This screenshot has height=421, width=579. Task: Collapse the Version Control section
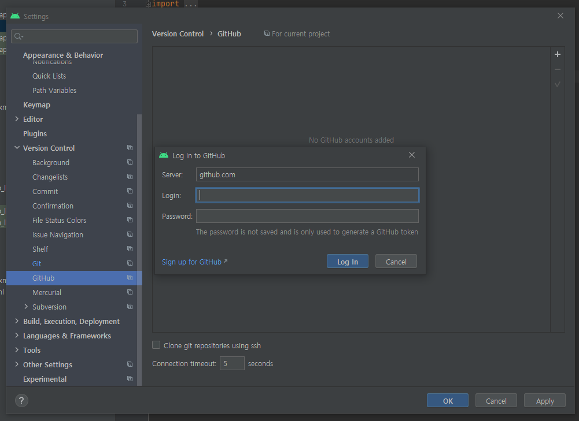(17, 147)
